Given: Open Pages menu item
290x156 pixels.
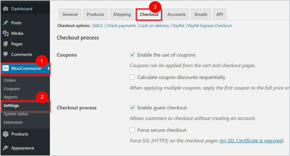Looking at the screenshot, I should pyautogui.click(x=25, y=44).
